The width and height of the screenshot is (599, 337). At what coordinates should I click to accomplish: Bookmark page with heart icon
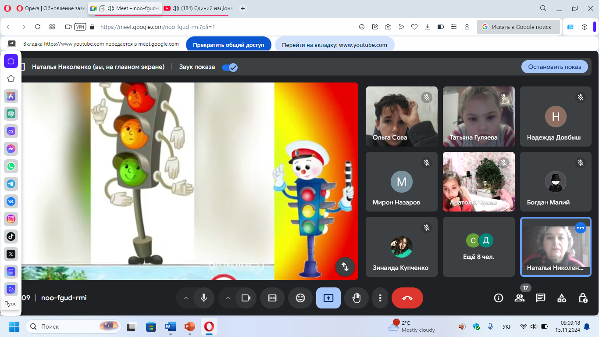click(x=414, y=27)
